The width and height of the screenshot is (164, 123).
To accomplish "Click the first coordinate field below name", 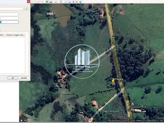I will coord(9,14).
